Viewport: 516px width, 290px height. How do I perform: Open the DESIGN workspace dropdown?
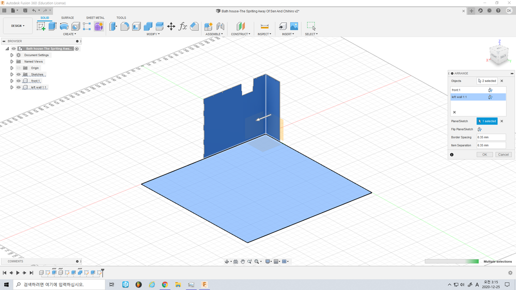18,26
